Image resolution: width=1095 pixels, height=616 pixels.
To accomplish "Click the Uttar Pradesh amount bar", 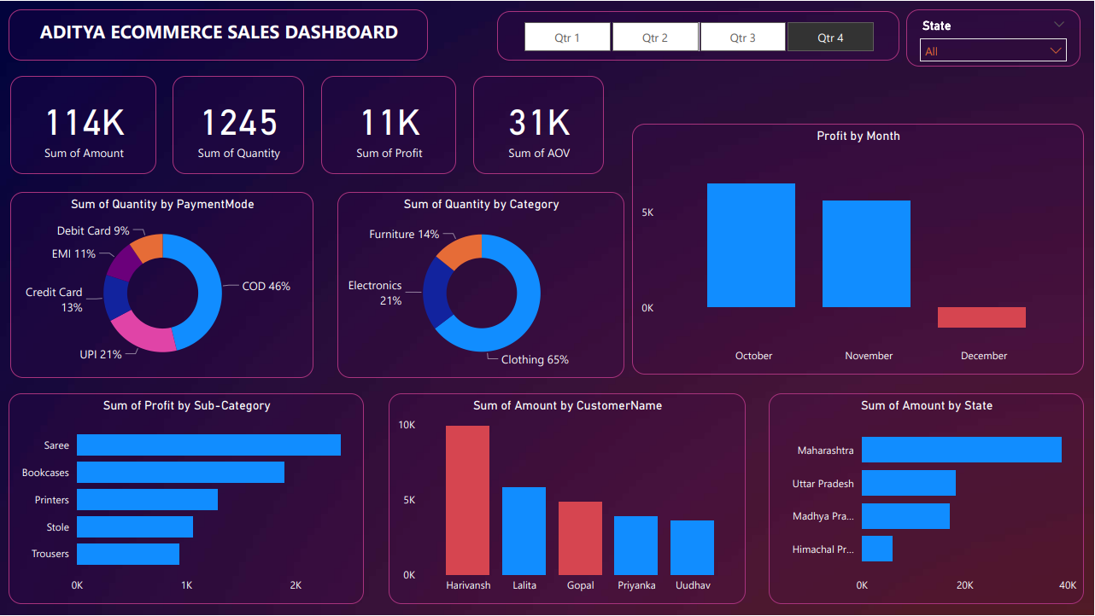I will (x=908, y=483).
